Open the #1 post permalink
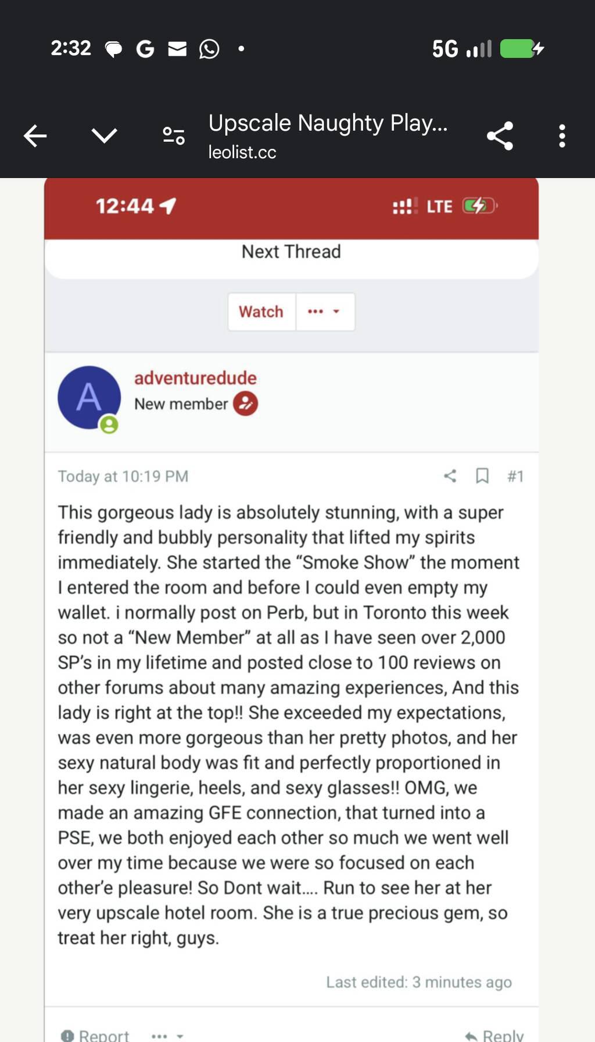595x1042 pixels. [515, 476]
